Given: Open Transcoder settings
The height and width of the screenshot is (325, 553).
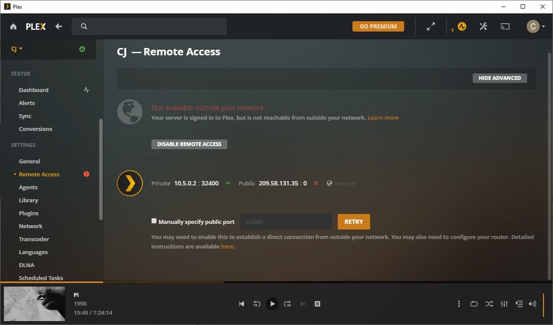Looking at the screenshot, I should 34,239.
